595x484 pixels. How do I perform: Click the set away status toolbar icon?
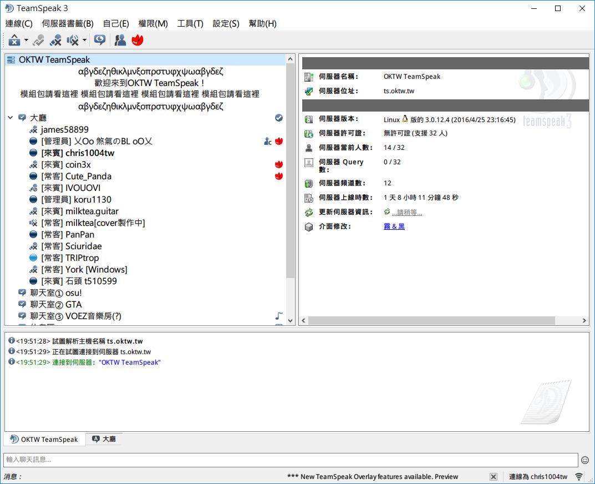tap(15, 40)
